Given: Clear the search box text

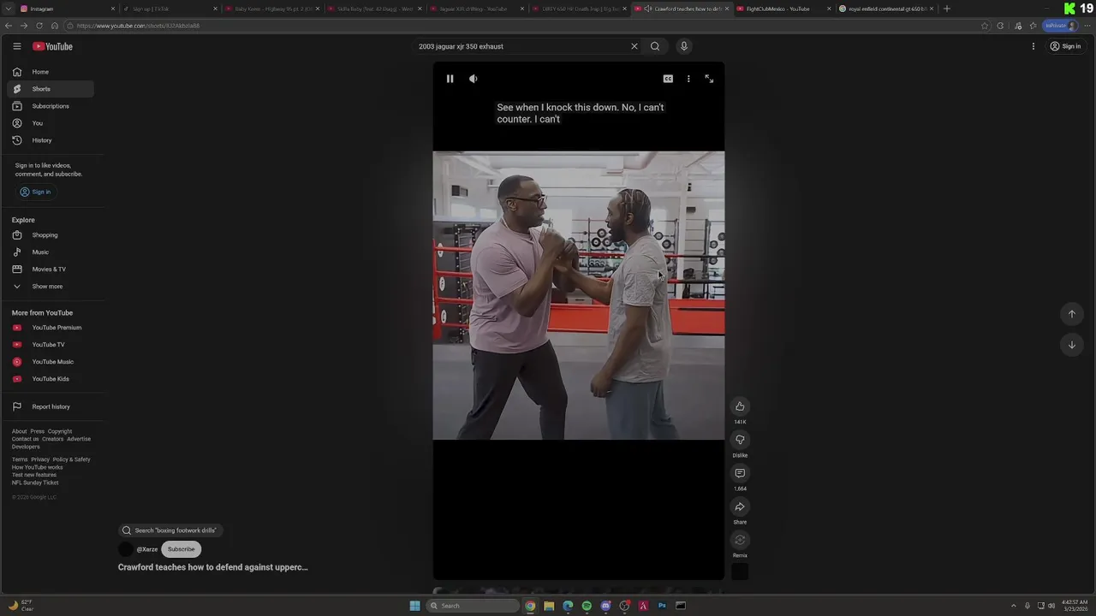Looking at the screenshot, I should click(x=634, y=46).
